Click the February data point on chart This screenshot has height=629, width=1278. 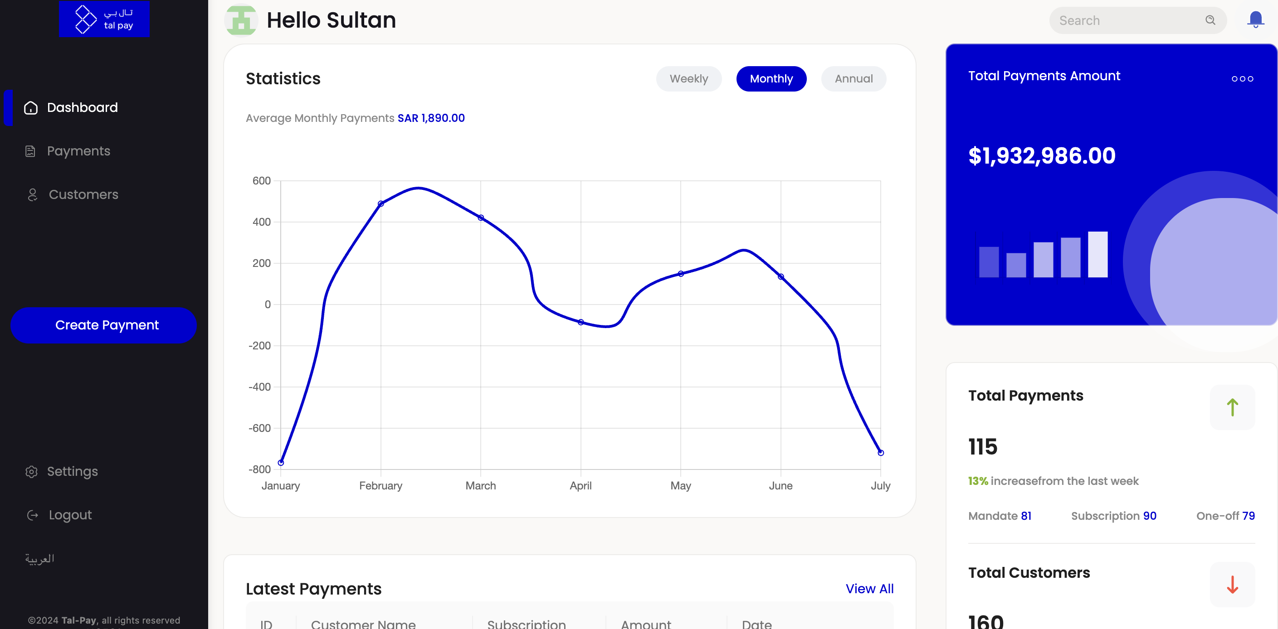(x=380, y=204)
